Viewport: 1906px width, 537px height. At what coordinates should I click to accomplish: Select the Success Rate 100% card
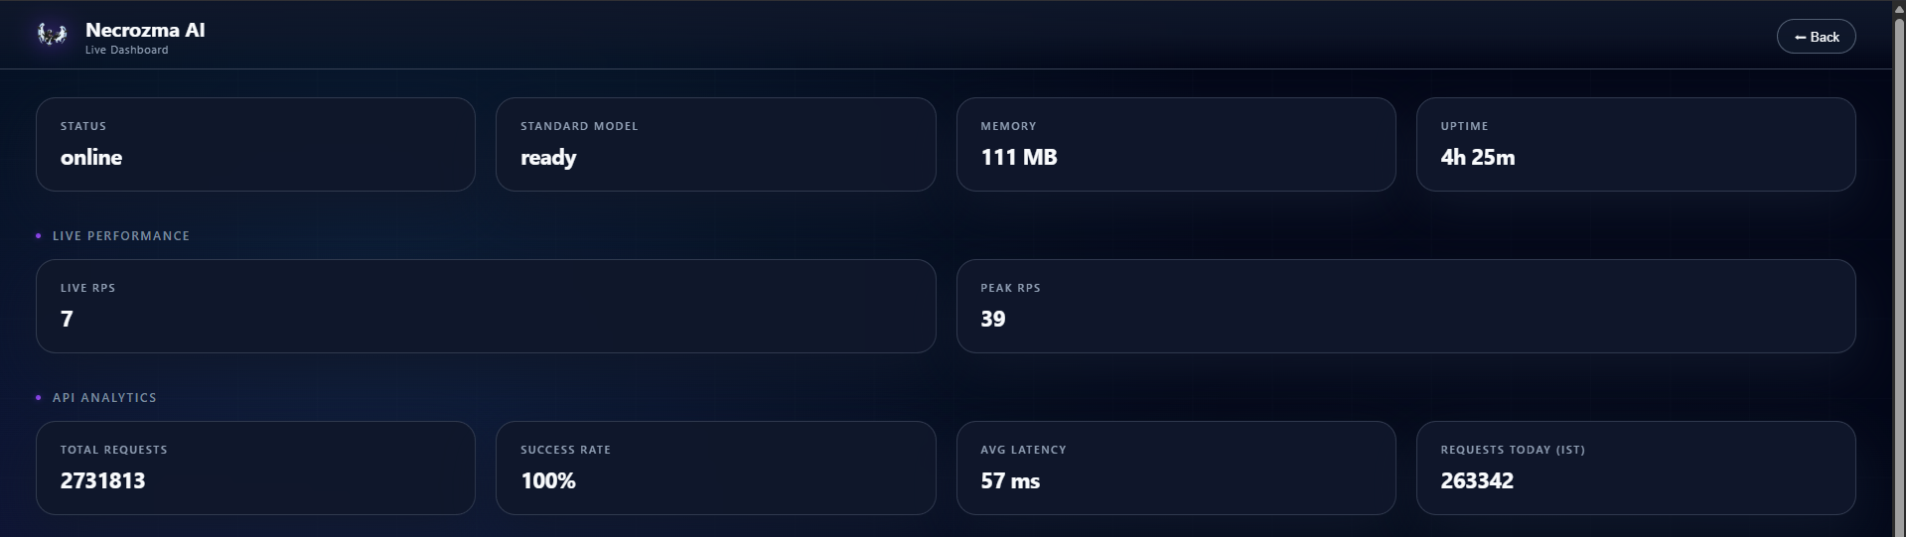click(715, 468)
